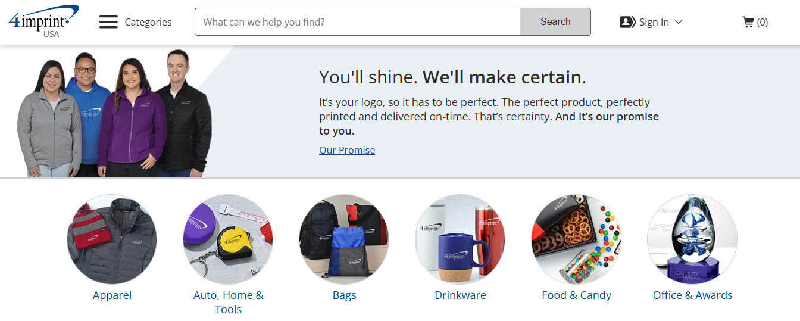Click the Categories menu label
Image resolution: width=800 pixels, height=321 pixels.
[x=148, y=22]
